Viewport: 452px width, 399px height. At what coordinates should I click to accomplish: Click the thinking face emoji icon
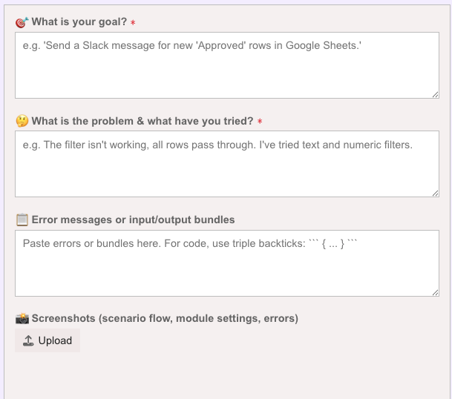(x=22, y=121)
